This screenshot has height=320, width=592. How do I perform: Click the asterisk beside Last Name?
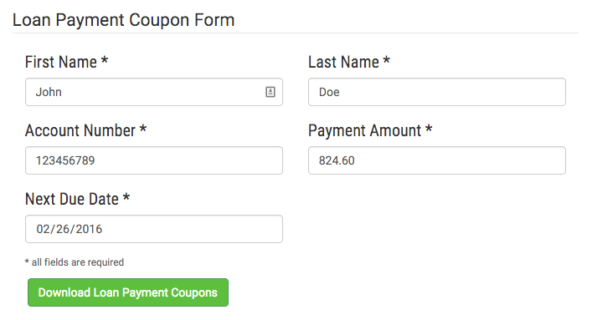tap(386, 60)
